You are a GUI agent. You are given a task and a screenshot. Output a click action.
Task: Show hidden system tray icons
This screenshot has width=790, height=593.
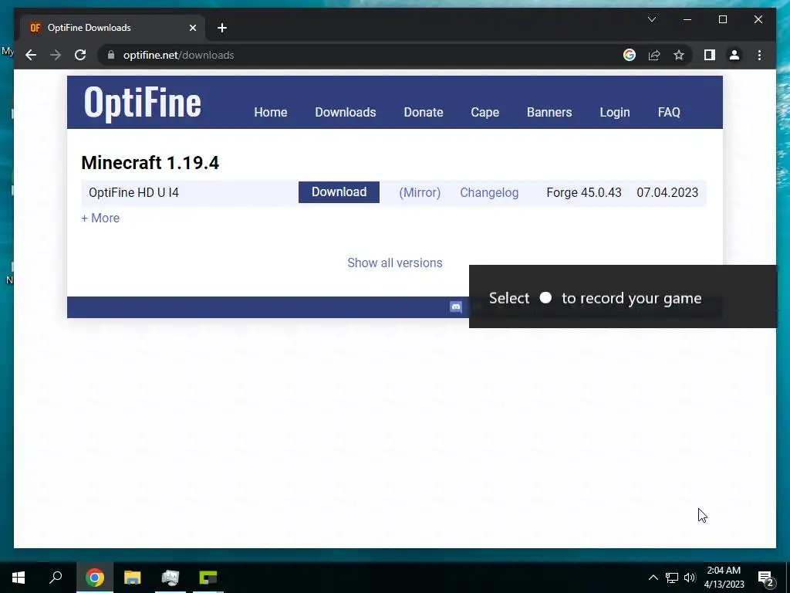coord(653,578)
